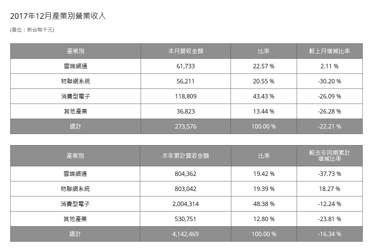Screen dimensions: 373x249
Task: Select the 56,211 monthly revenue cell
Action: pyautogui.click(x=185, y=82)
